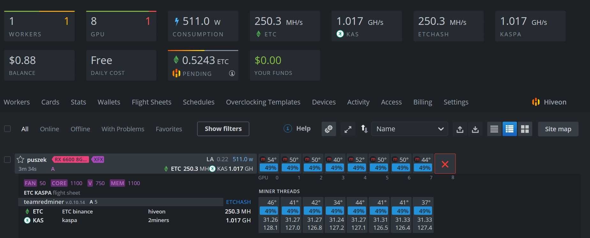Click the KAS coin icon in summary card
The height and width of the screenshot is (238, 590).
(x=340, y=34)
